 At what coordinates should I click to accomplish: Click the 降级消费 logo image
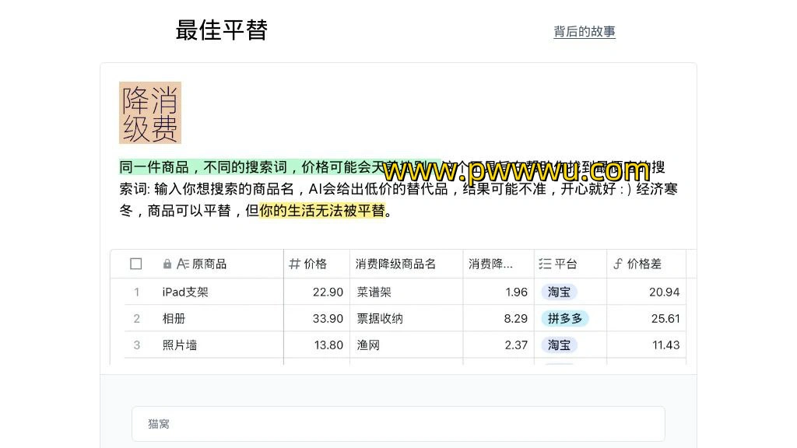150,113
